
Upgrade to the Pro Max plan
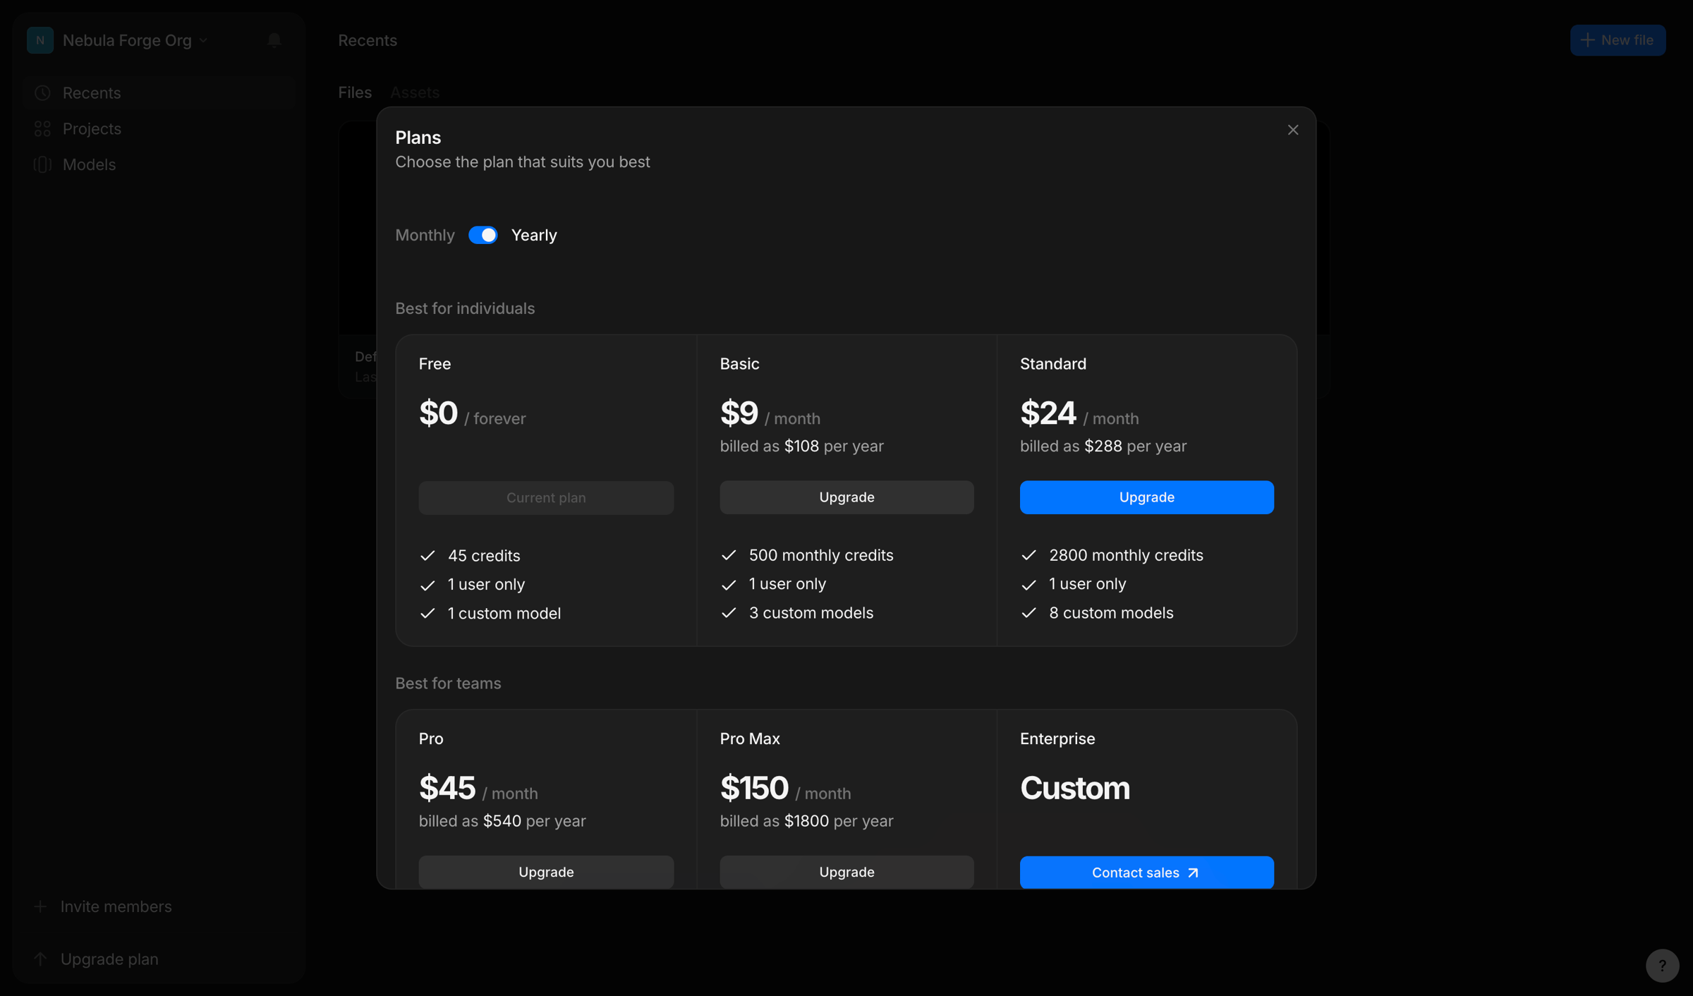pyautogui.click(x=846, y=872)
